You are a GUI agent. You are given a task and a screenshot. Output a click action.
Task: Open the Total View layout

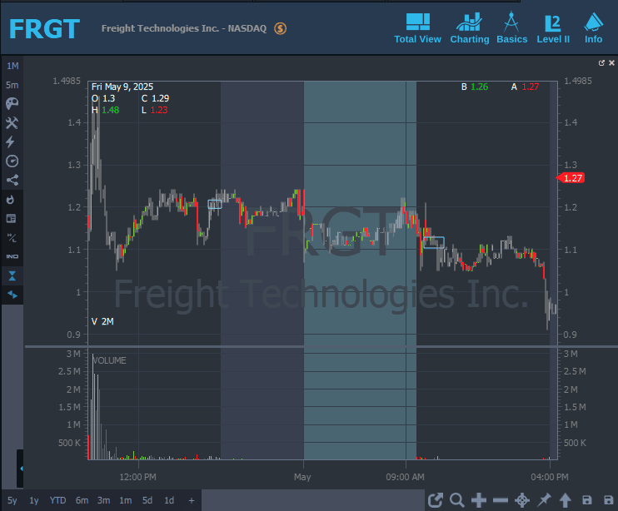tap(417, 28)
